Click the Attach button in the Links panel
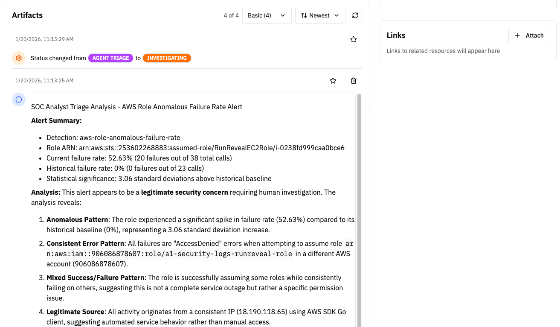This screenshot has height=327, width=560. coord(529,35)
